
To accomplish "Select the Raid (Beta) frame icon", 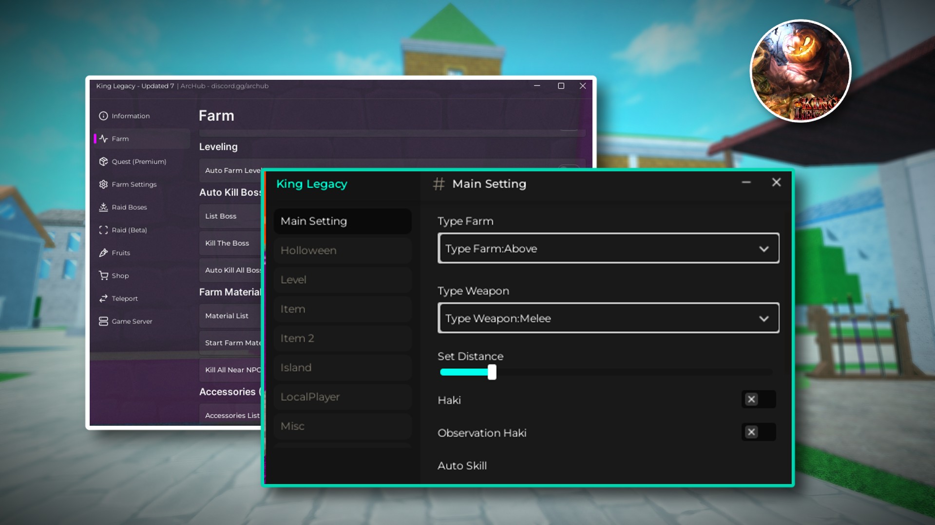I will pos(103,230).
